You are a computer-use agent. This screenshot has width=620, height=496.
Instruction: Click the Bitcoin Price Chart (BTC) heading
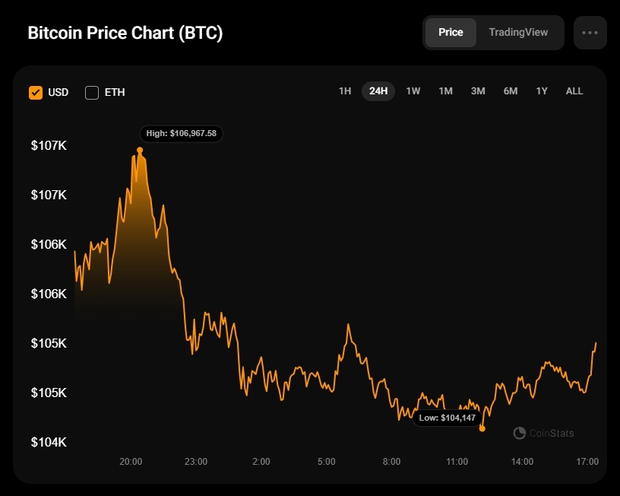pyautogui.click(x=125, y=33)
